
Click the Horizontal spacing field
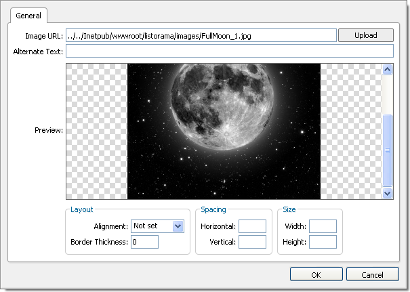[252, 226]
